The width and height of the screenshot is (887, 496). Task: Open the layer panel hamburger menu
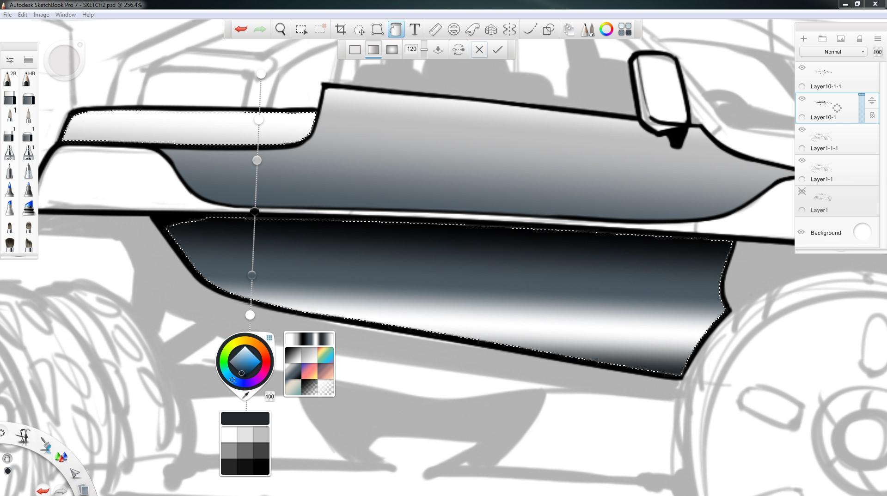coord(877,39)
